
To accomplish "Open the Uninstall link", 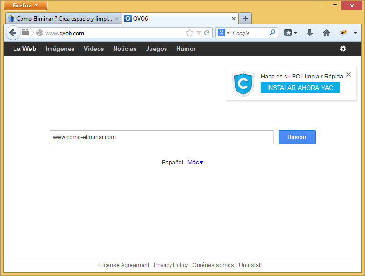I will (x=250, y=265).
